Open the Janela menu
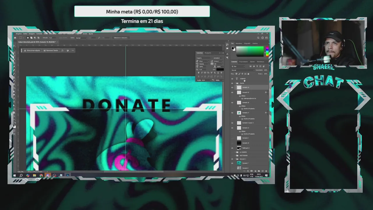Image resolution: width=373 pixels, height=210 pixels. pos(85,34)
